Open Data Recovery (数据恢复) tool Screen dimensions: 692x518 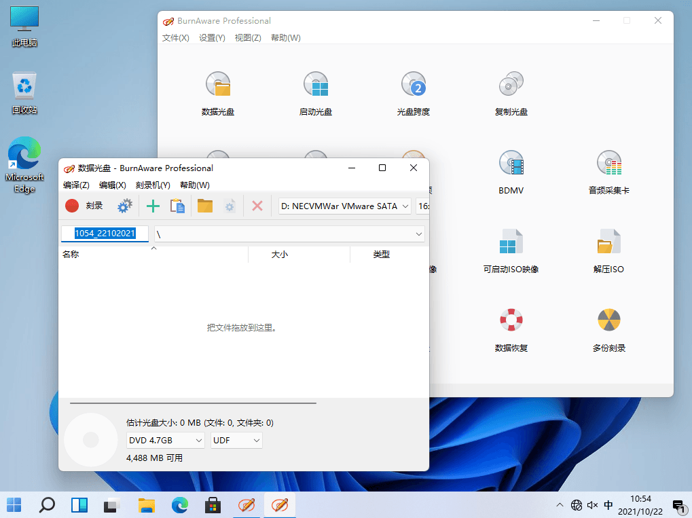coord(511,329)
